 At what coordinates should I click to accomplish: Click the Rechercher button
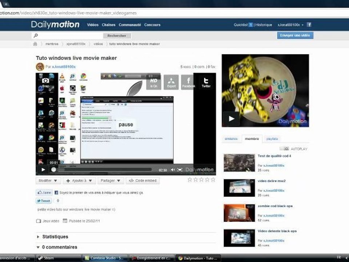[117, 36]
